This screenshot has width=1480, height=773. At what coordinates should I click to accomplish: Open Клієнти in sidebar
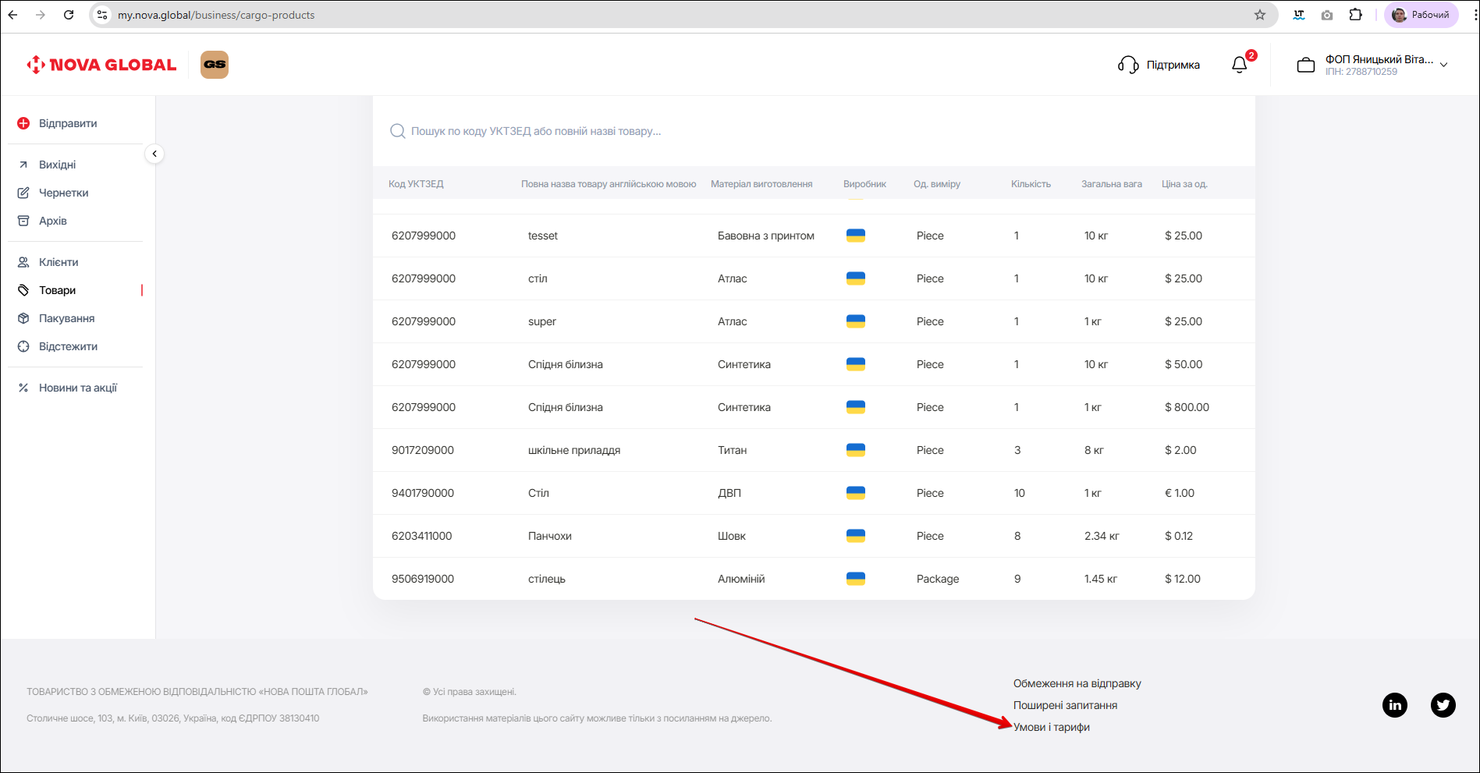pos(59,262)
